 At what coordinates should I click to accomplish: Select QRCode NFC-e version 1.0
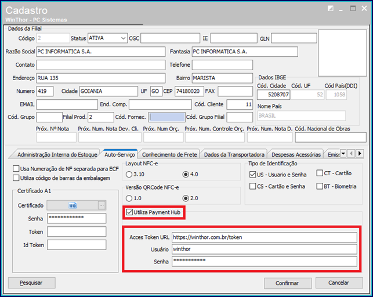point(129,198)
